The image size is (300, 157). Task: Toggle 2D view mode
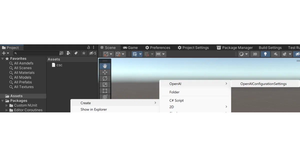pos(255,54)
